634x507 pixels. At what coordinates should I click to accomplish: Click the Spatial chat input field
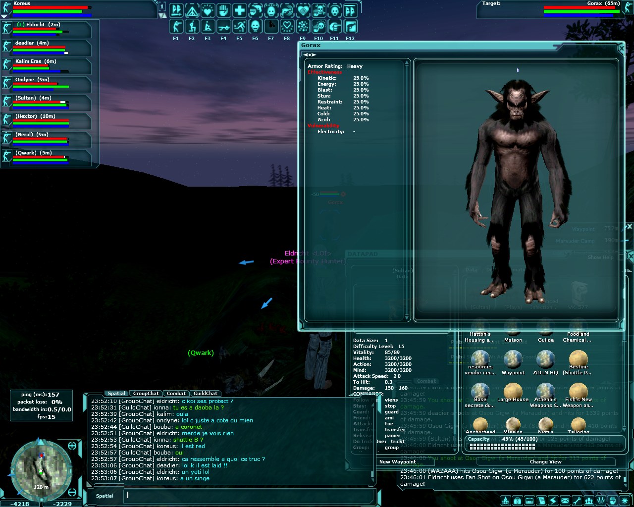coord(250,496)
